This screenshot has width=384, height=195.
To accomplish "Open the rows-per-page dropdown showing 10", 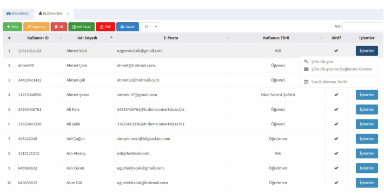I will point(150,27).
